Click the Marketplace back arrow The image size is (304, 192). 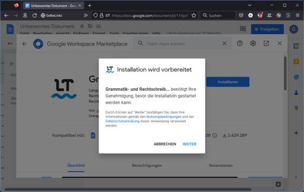(25, 44)
